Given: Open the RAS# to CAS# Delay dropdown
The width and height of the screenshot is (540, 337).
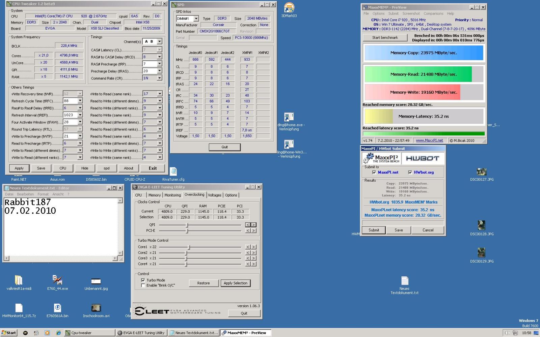Looking at the screenshot, I should pos(160,57).
